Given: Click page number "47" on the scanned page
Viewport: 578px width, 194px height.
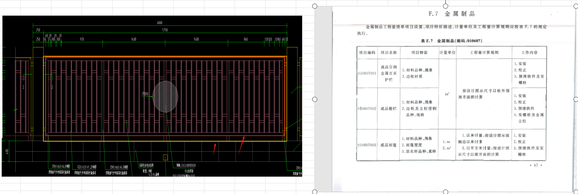Looking at the screenshot, I should (536, 166).
